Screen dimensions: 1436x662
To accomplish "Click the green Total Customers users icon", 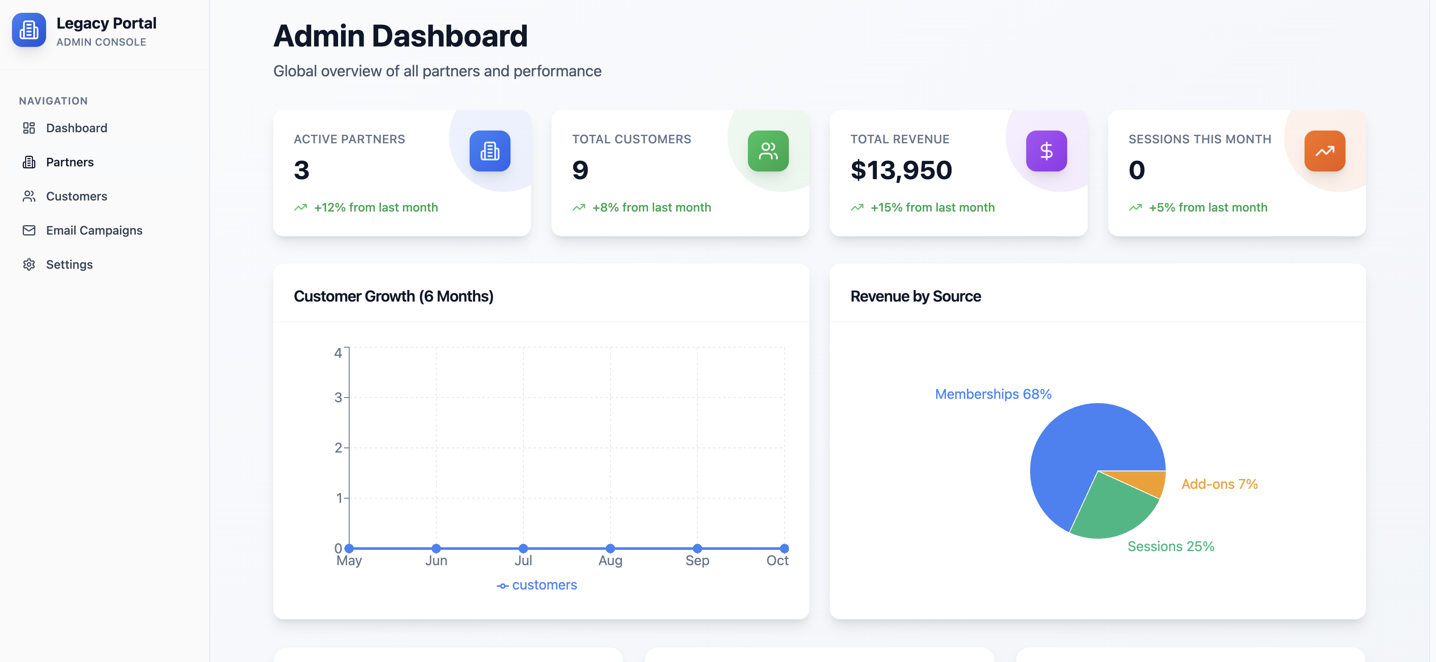I will (768, 151).
